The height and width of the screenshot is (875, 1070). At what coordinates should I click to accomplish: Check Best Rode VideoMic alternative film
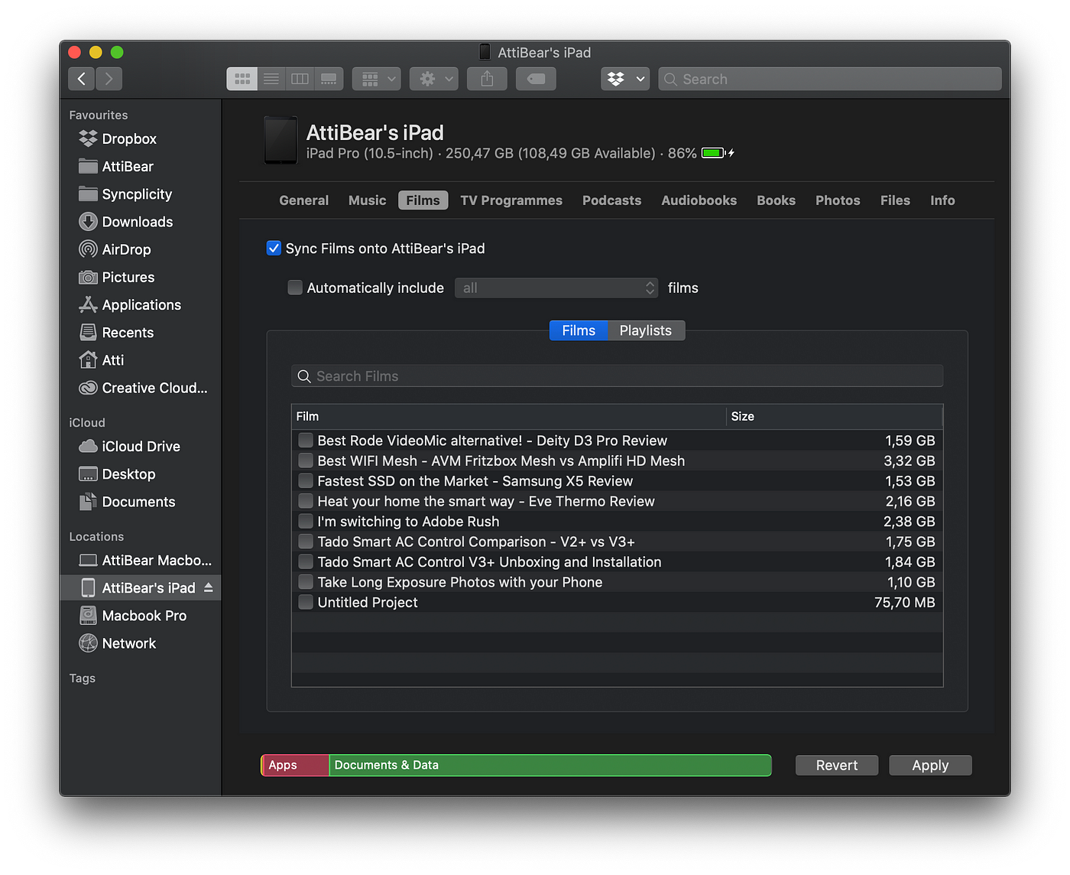(306, 441)
